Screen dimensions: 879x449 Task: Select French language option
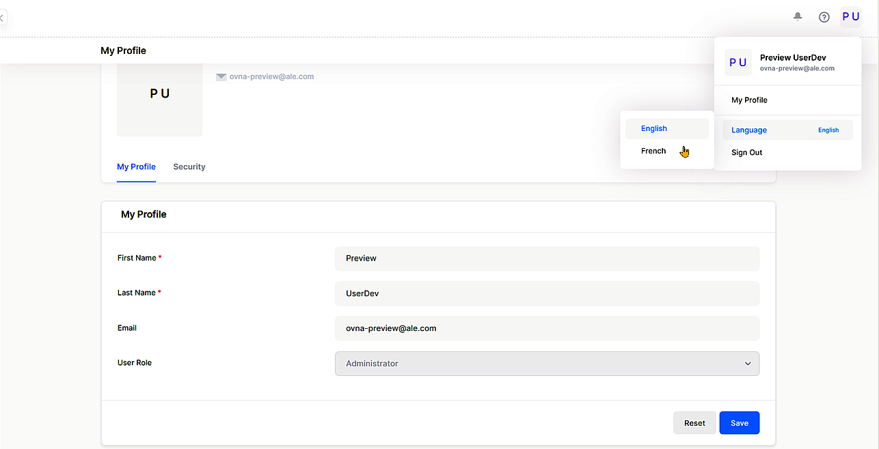(x=653, y=151)
